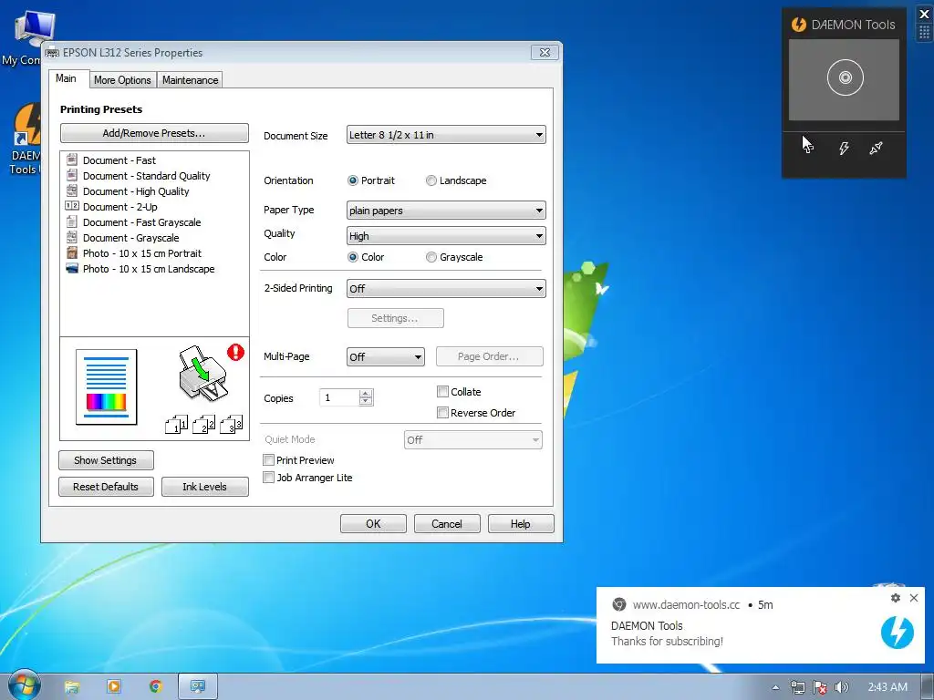
Task: Enable the Collate checkbox
Action: pyautogui.click(x=442, y=392)
